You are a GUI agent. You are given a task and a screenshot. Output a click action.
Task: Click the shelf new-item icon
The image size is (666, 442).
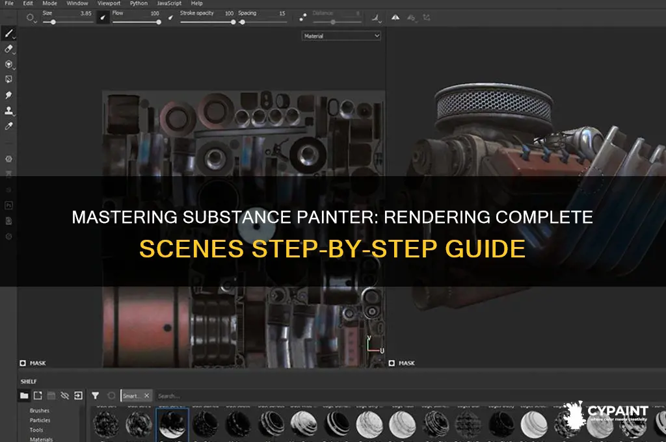pyautogui.click(x=38, y=396)
